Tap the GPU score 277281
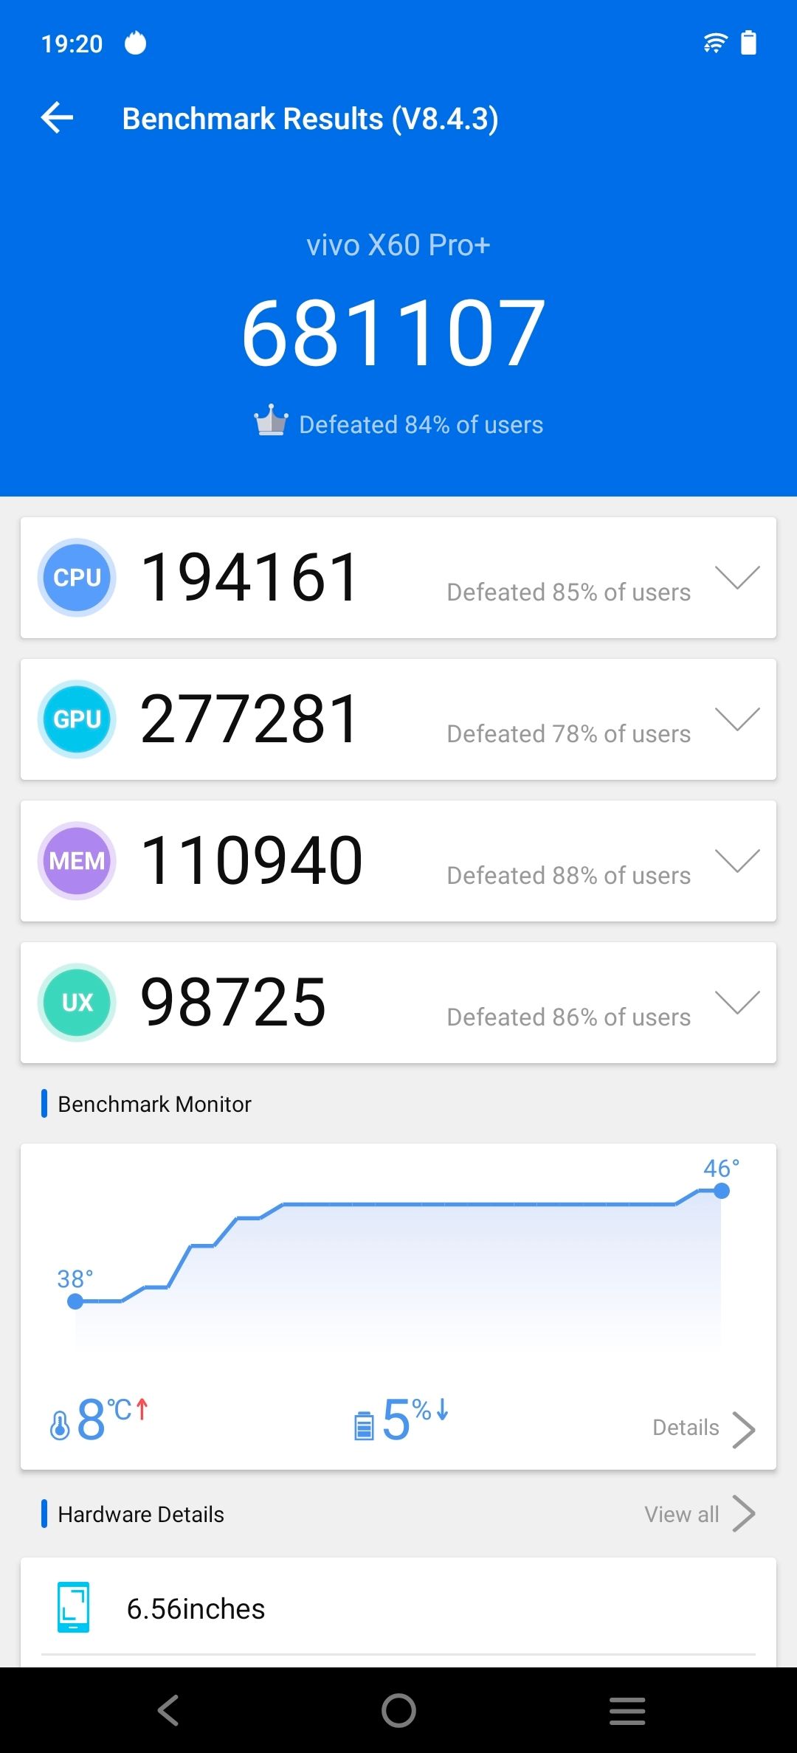This screenshot has height=1753, width=797. pyautogui.click(x=250, y=719)
